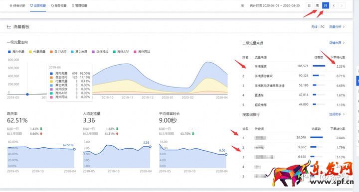Toggle the yellow 付费流量 legend item
This screenshot has height=192, width=359.
pyautogui.click(x=37, y=52)
